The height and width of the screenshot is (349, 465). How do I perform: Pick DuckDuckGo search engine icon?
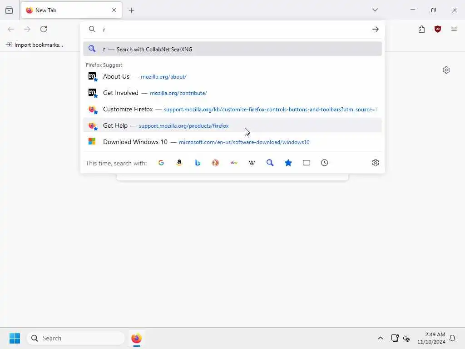point(215,163)
